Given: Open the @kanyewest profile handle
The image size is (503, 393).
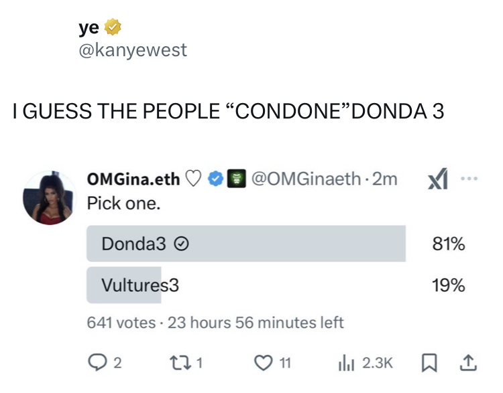Looking at the screenshot, I should point(133,50).
